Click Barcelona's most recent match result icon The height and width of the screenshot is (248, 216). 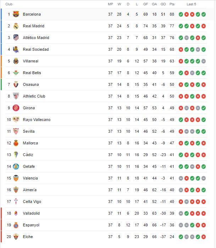[204, 14]
